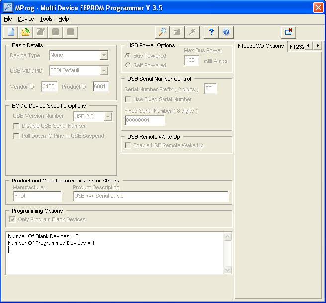The image size is (326, 303).
Task: Toggle Only Program Blank Devices checkbox
Action: point(12,219)
